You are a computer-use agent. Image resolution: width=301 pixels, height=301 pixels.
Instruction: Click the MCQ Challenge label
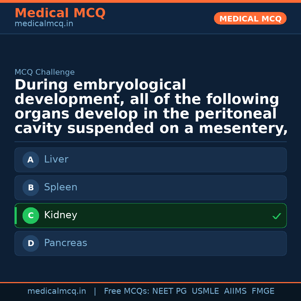(45, 72)
